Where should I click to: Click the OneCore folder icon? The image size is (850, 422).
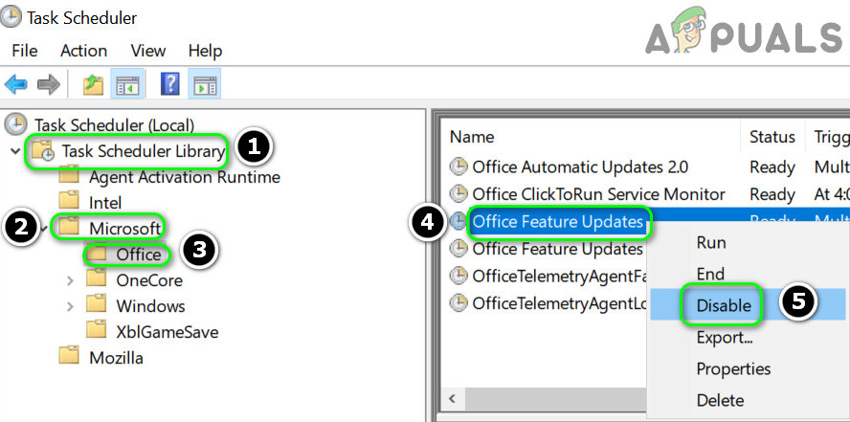(97, 278)
